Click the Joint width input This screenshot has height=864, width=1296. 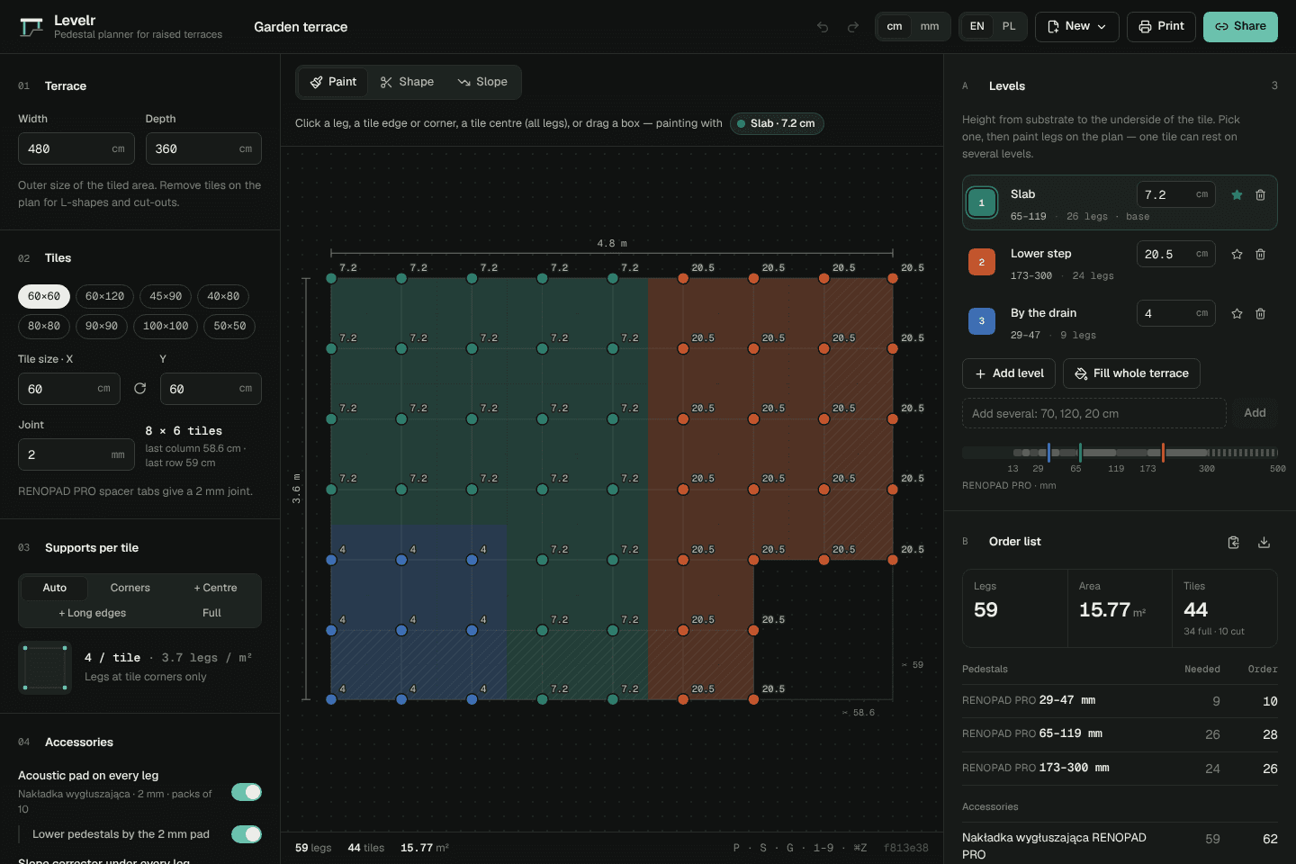76,454
